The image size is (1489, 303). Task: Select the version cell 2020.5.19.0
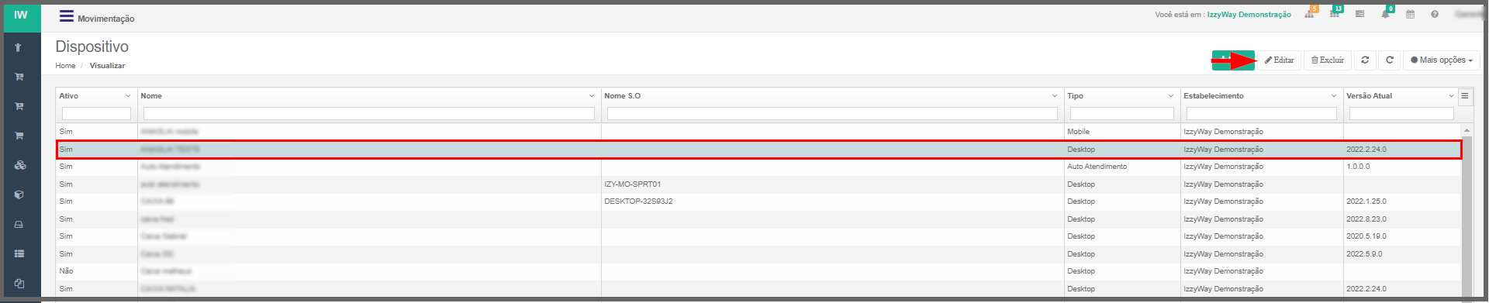[x=1366, y=236]
